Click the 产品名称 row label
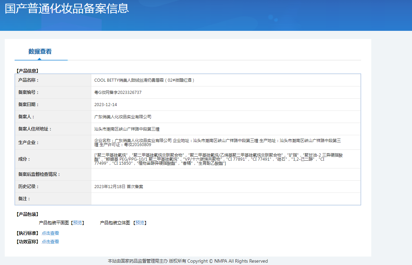 [x=29, y=80]
